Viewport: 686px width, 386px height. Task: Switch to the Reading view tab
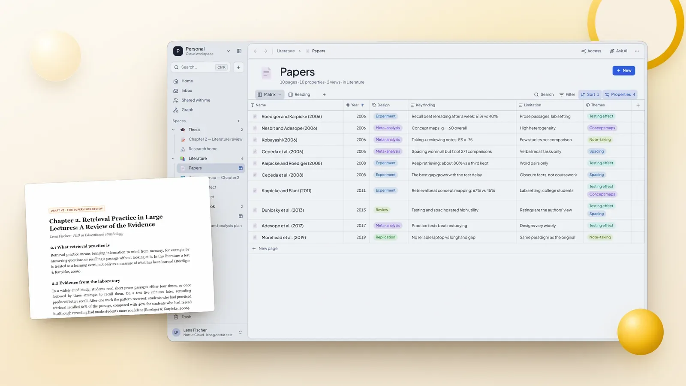[299, 95]
